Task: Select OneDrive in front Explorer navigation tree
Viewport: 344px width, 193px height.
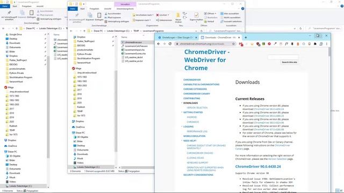Action: point(78,127)
